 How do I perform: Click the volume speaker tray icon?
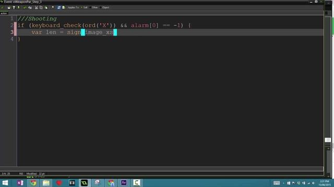pos(313,183)
